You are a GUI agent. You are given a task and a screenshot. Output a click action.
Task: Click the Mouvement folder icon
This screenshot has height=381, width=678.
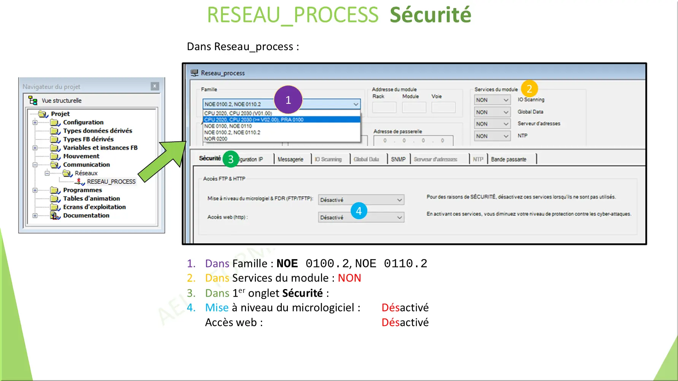(55, 156)
